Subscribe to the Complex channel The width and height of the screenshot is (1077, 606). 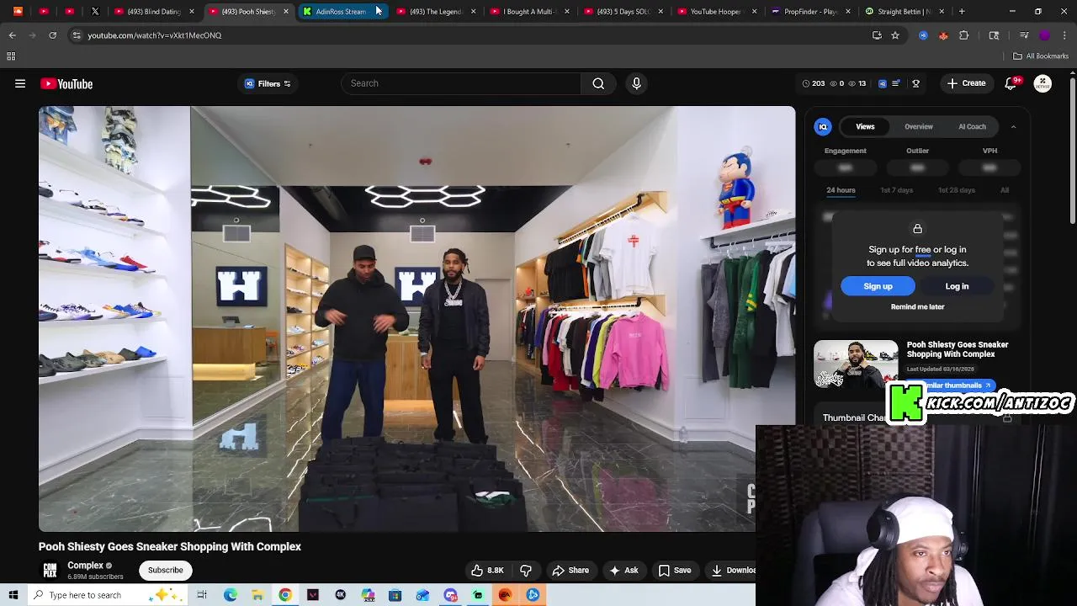[165, 570]
